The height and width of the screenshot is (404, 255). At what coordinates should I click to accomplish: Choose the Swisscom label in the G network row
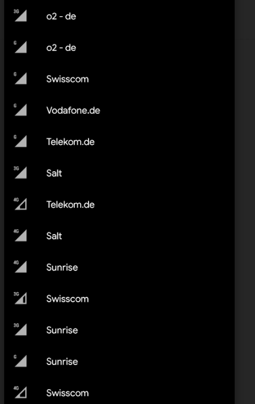coord(68,79)
